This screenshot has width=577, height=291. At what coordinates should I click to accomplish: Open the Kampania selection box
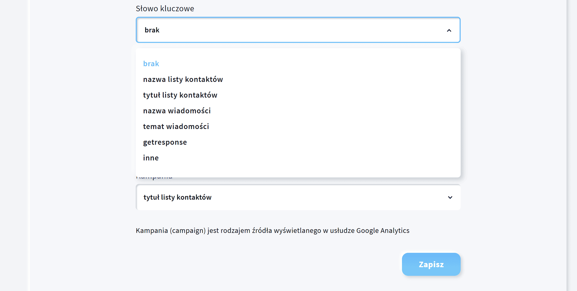coord(262,197)
